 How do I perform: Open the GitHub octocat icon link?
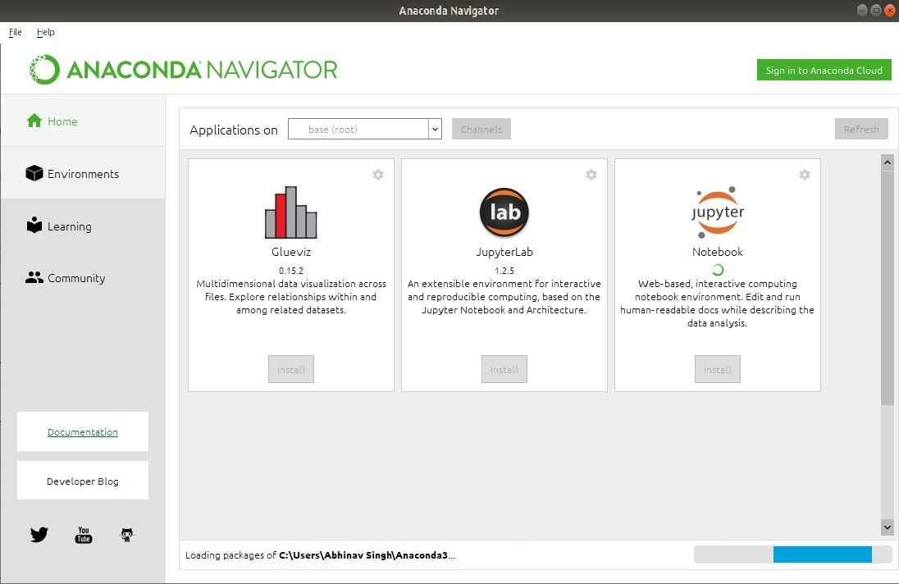126,535
